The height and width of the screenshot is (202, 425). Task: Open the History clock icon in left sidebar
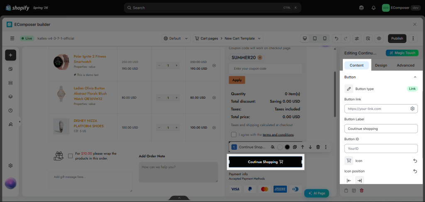10,110
